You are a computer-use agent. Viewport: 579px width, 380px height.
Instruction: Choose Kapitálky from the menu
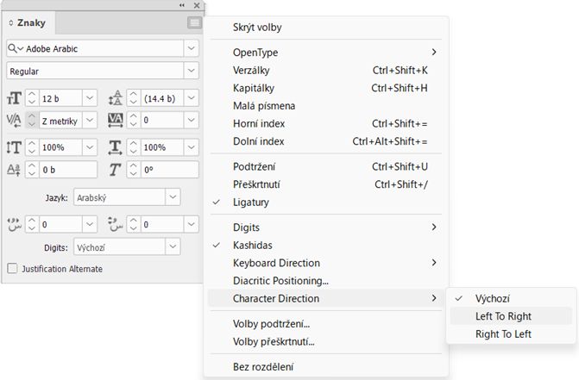[x=325, y=88]
